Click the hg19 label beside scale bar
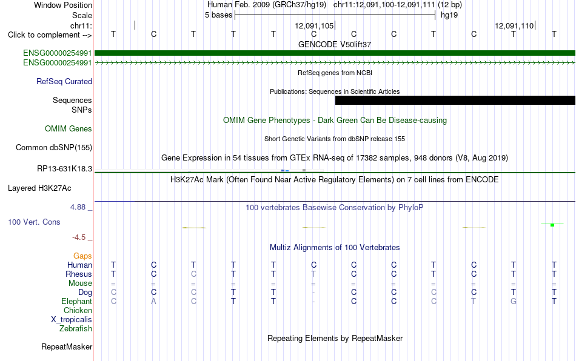Screen dimensions: 576x361 [x=449, y=15]
